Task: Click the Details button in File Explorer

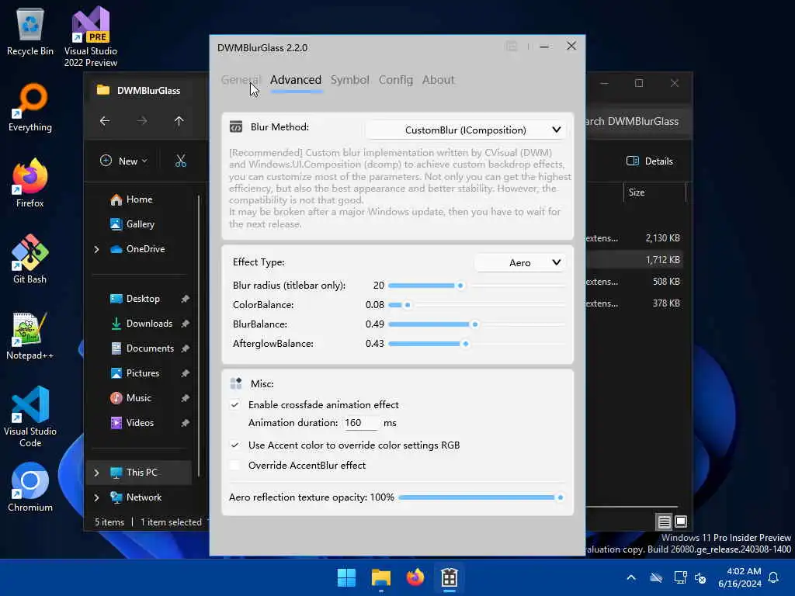Action: click(650, 161)
